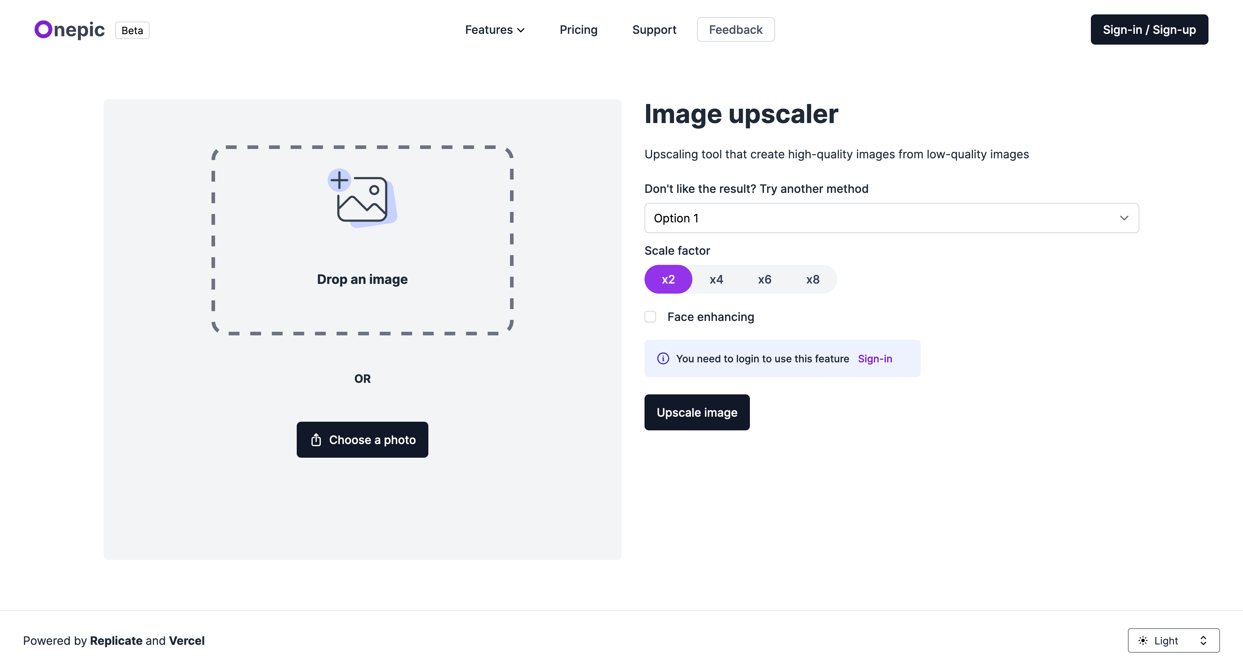Open the Support page
The height and width of the screenshot is (670, 1243).
click(654, 30)
